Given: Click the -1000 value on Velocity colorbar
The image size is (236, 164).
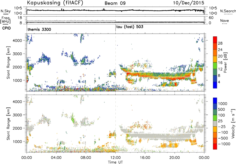Looking at the screenshot, I should (224, 144).
